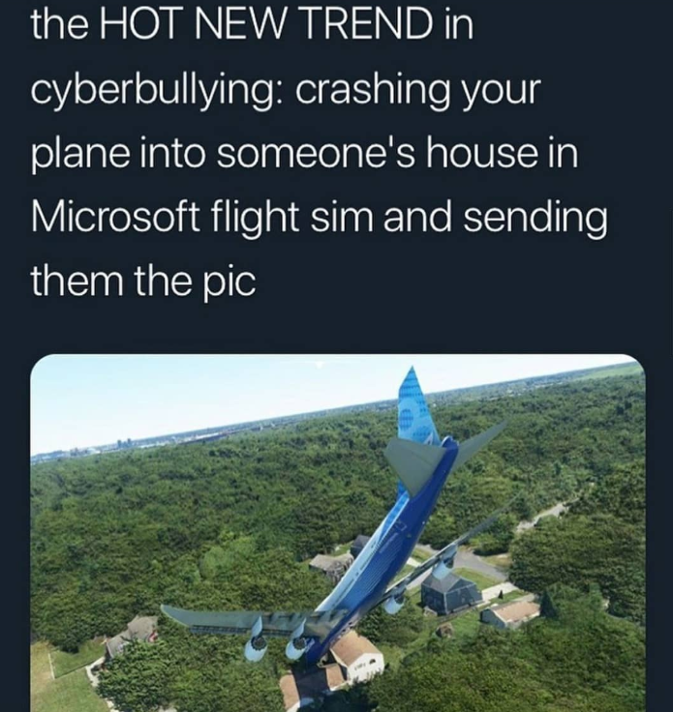Click the dark gray house beside the plane
This screenshot has width=673, height=712.
(x=450, y=592)
